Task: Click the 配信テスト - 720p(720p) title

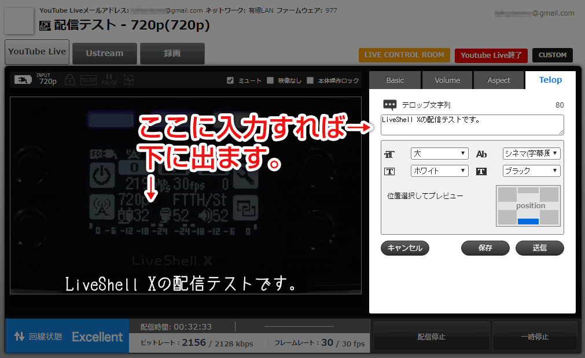Action: pos(132,25)
